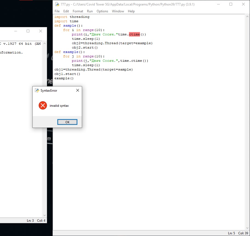This screenshot has width=250, height=236.
Task: Click 777.py title bar path text
Action: pyautogui.click(x=128, y=4)
